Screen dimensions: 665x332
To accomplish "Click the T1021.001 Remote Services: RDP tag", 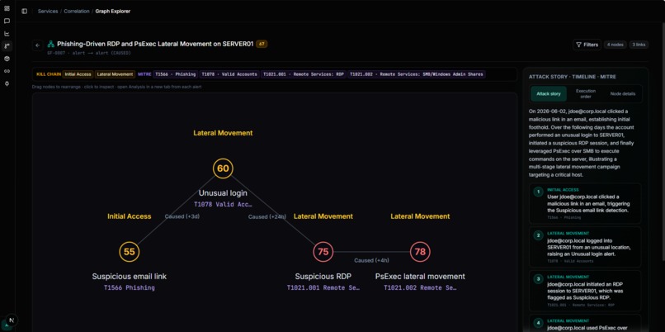I will point(304,74).
